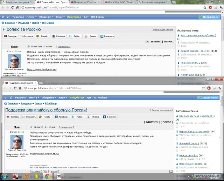
Task: Open Инкубатор menu in front window
Action: click(77, 98)
